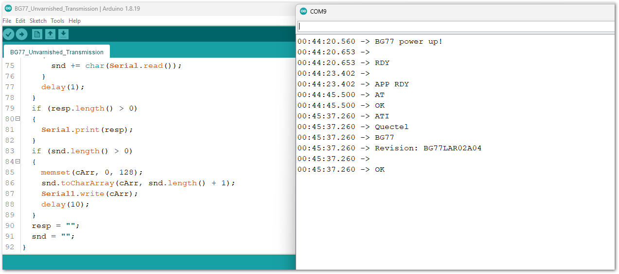The image size is (619, 274).
Task: Click the 'Quectel' serial output line
Action: 353,127
